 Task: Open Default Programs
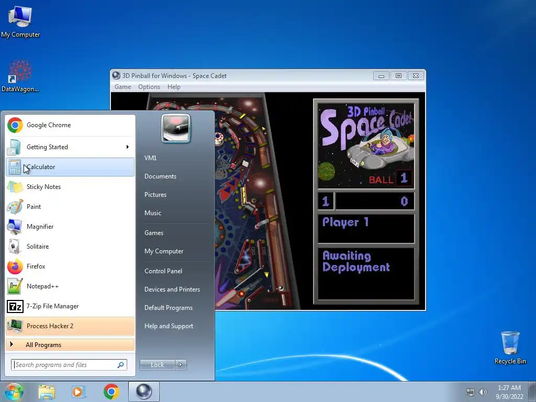[169, 308]
